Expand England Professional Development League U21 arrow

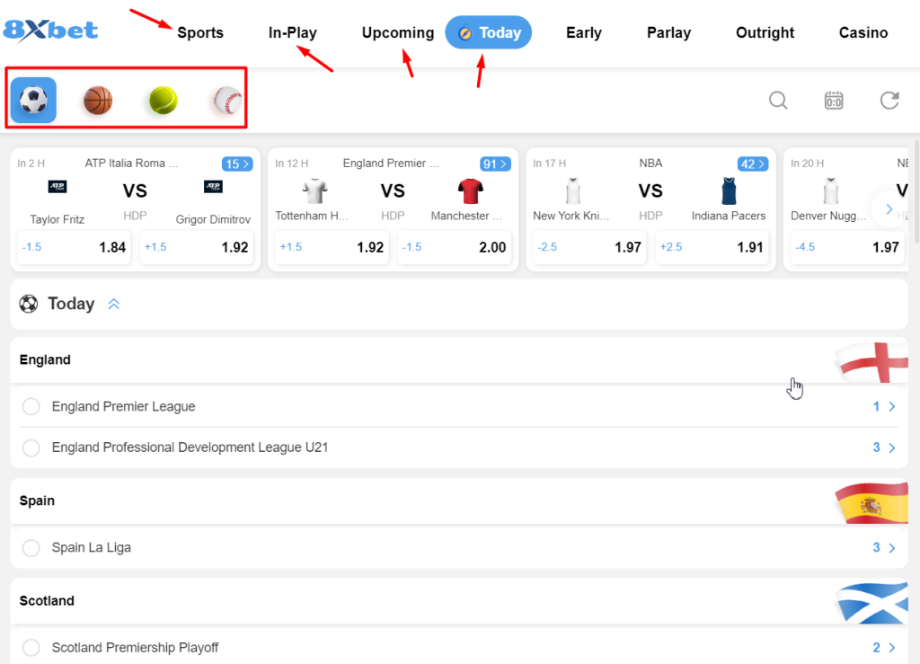click(891, 447)
